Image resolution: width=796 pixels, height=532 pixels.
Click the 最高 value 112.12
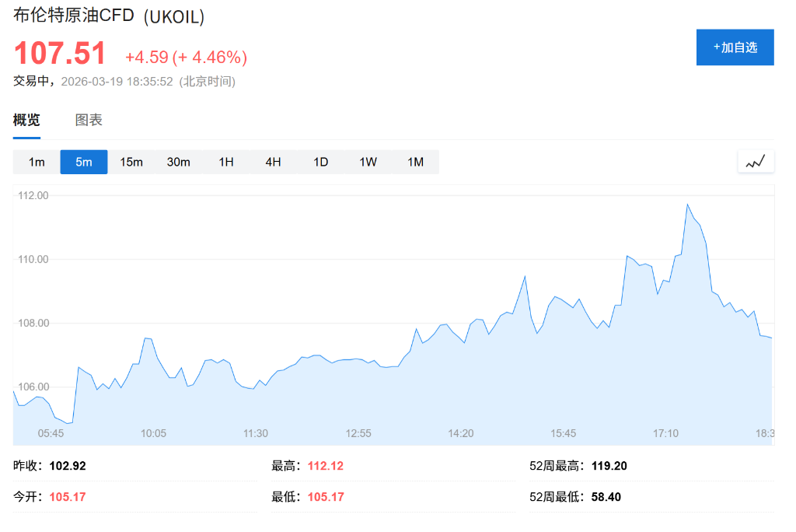point(325,464)
